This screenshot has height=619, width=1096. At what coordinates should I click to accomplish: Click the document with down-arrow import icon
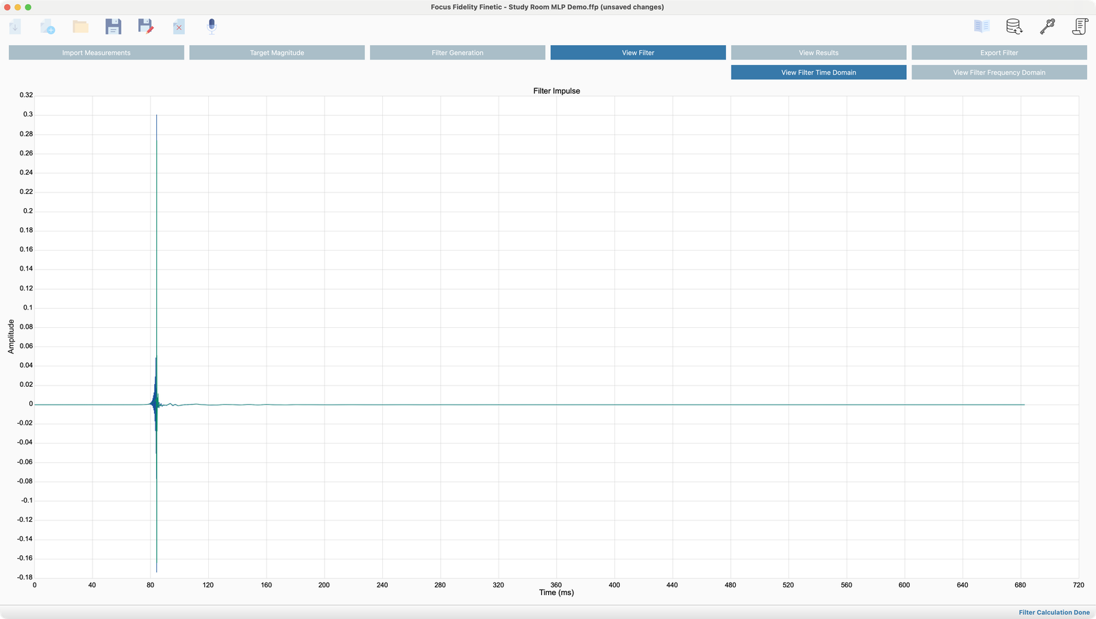pos(15,27)
